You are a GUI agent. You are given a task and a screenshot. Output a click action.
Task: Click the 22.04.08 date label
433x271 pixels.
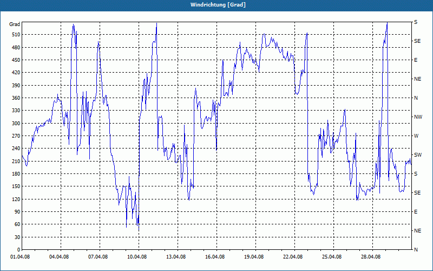293,257
